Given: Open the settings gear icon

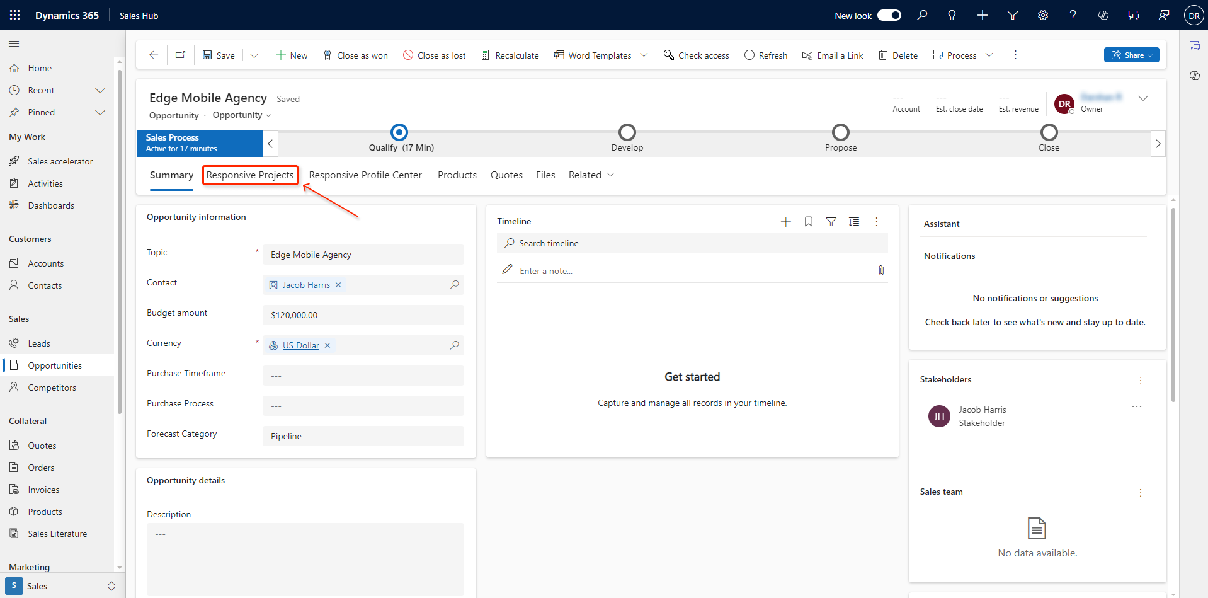Looking at the screenshot, I should (x=1043, y=15).
